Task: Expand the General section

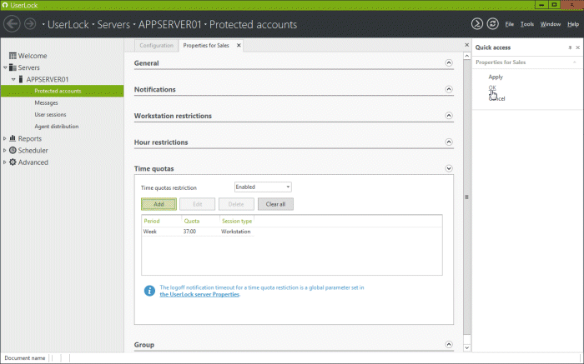Action: (448, 62)
